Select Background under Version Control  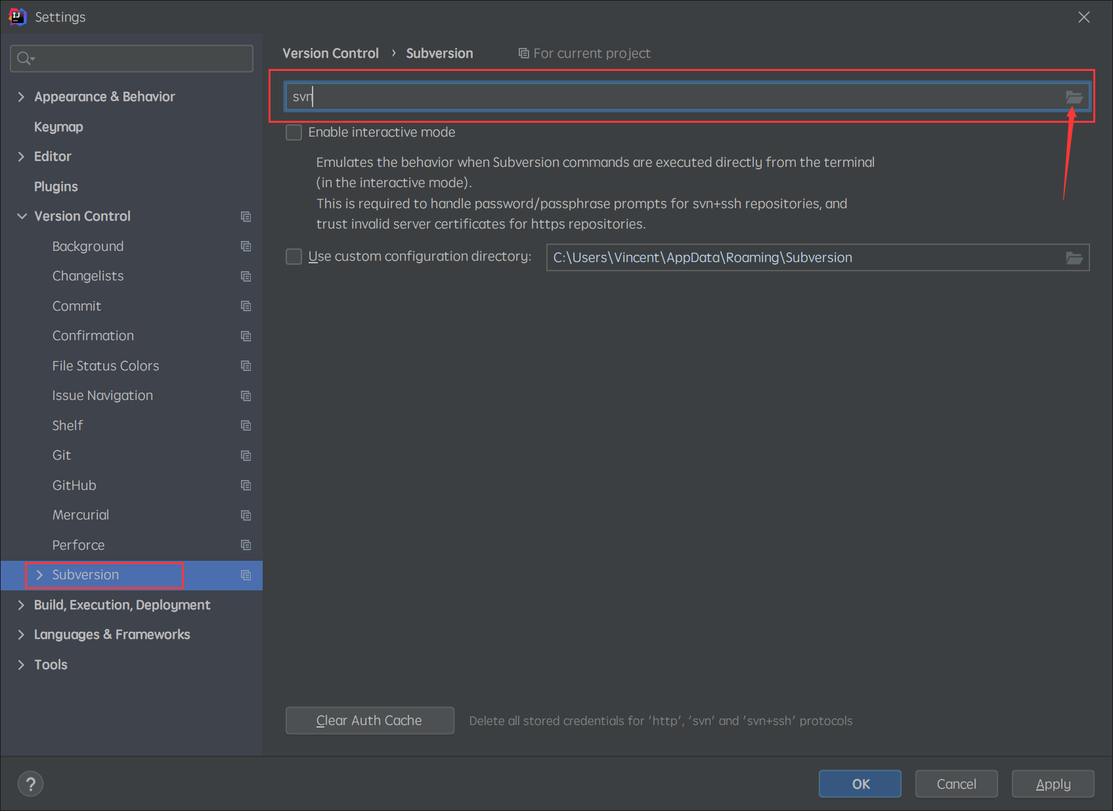[x=88, y=246]
